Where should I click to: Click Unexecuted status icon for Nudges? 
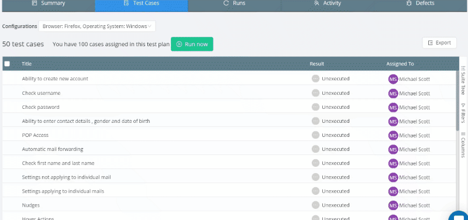315,205
